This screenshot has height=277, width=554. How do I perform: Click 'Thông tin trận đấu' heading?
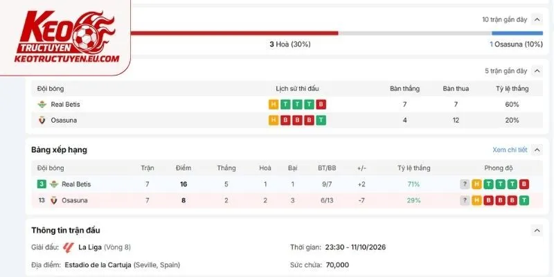pyautogui.click(x=65, y=231)
